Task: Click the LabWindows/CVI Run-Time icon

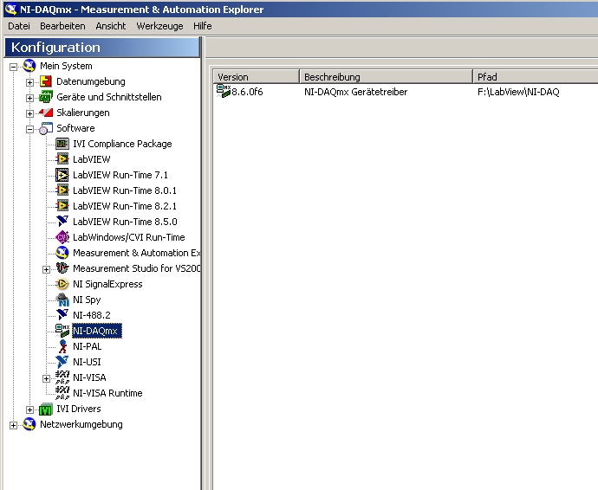Action: tap(62, 237)
